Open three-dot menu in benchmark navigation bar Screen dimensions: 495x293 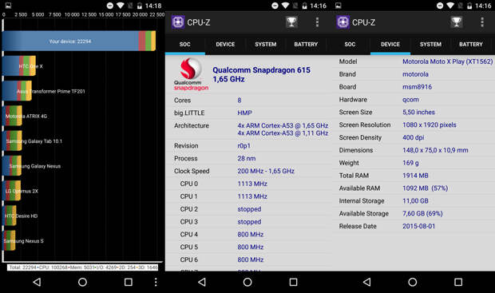[156, 282]
